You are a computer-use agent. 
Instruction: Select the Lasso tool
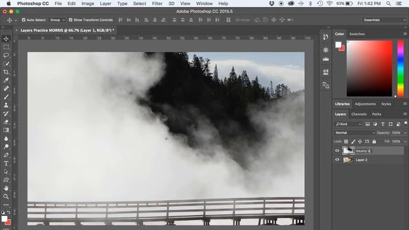pyautogui.click(x=6, y=56)
